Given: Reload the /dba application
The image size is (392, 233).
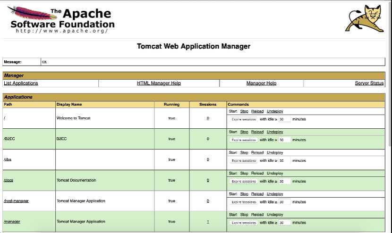Looking at the screenshot, I should [x=257, y=153].
